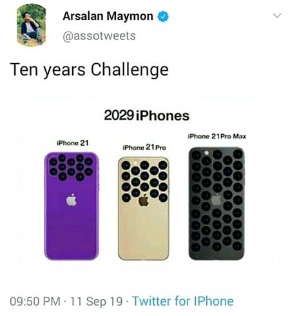Screen dimensions: 290x316
Task: Click the 11 Sep 19 date
Action: 96,301
